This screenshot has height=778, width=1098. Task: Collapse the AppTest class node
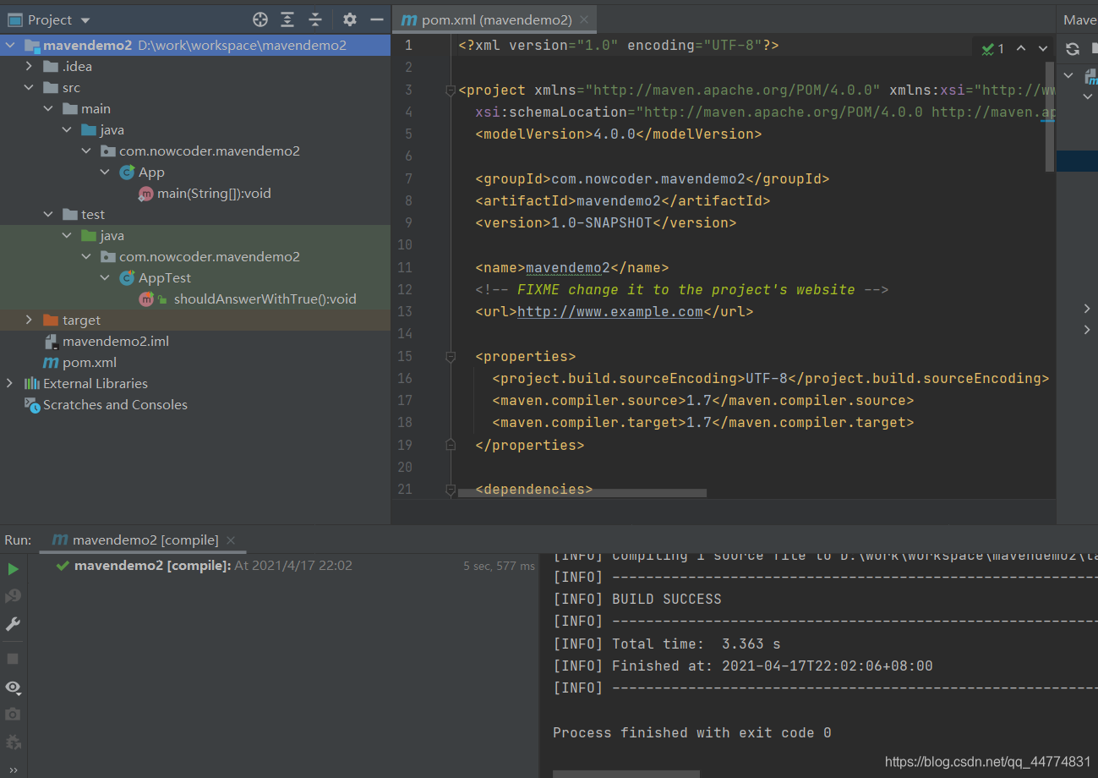click(x=105, y=277)
